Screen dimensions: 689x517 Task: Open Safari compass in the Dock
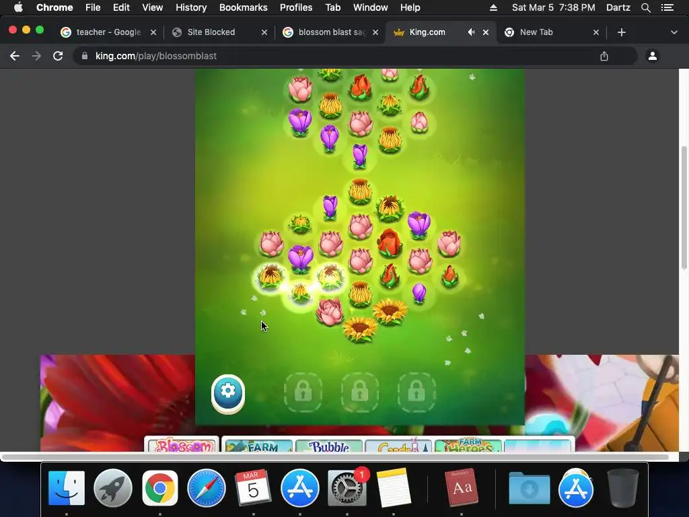207,488
